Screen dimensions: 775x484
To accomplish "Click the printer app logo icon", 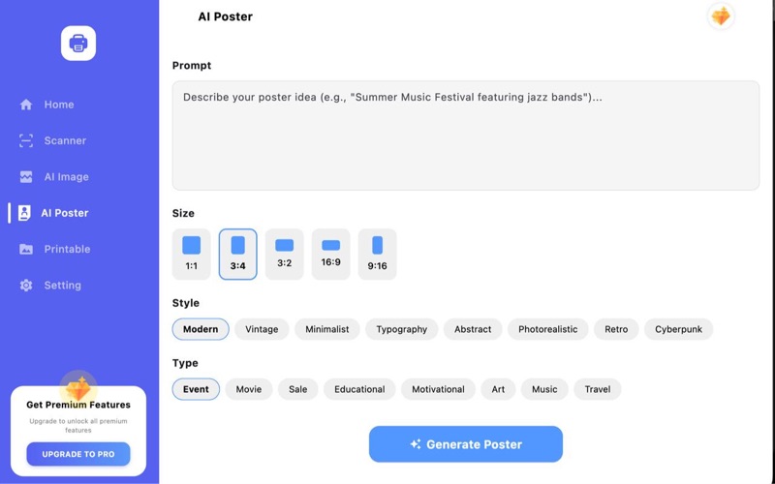I will (78, 43).
